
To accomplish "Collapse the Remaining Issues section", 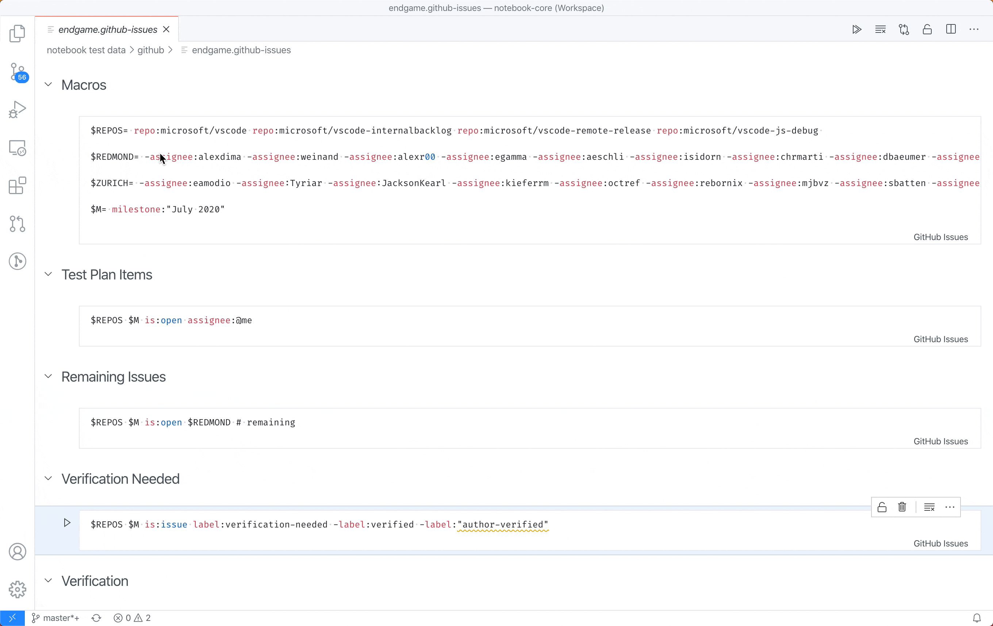I will pyautogui.click(x=48, y=376).
